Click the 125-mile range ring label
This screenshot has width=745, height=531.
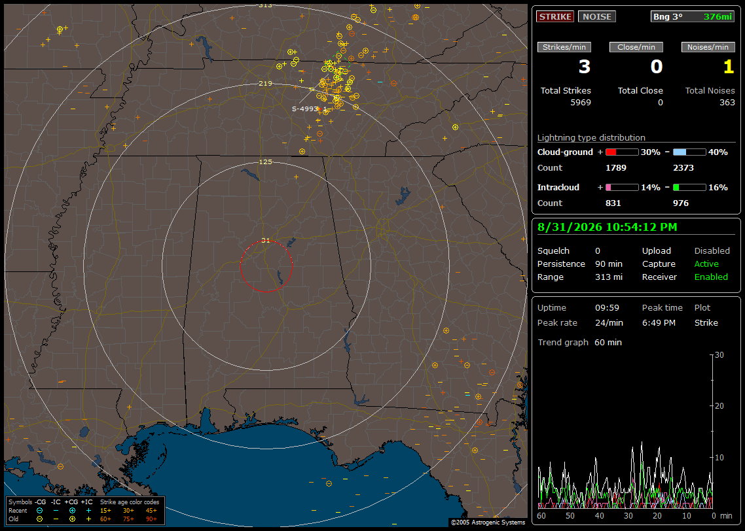266,162
